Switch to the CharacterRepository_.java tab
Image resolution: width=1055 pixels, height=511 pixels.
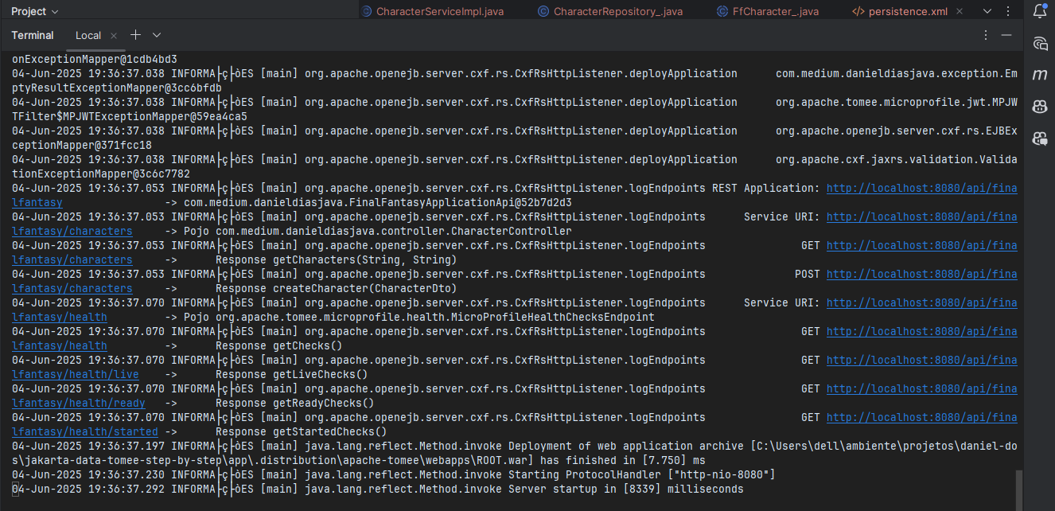(x=610, y=11)
